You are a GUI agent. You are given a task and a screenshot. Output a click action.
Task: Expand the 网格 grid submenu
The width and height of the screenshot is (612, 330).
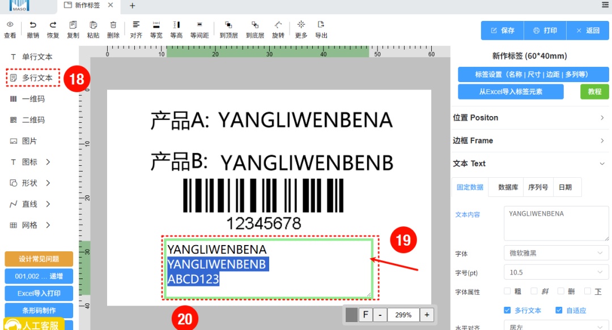pyautogui.click(x=48, y=225)
